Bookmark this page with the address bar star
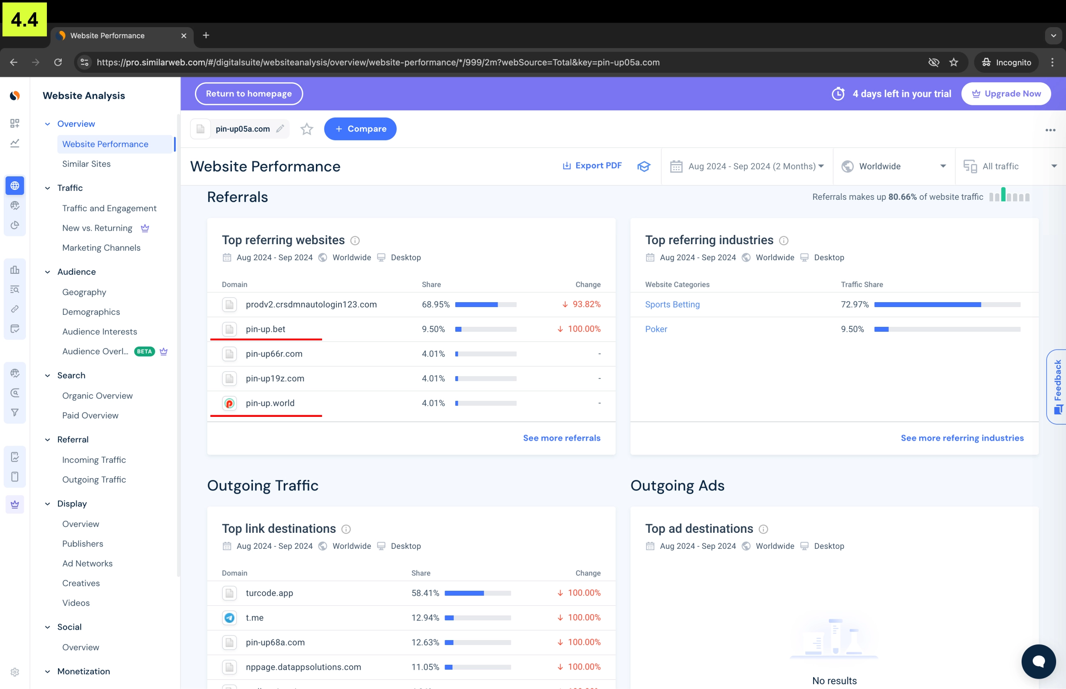This screenshot has height=689, width=1066. (954, 62)
